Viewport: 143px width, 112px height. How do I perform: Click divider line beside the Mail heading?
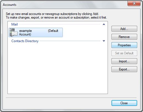(x=59, y=24)
